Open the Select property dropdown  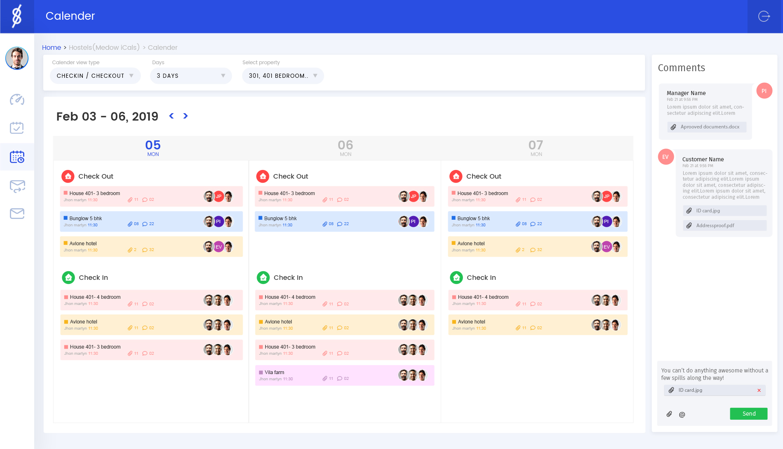coord(283,76)
